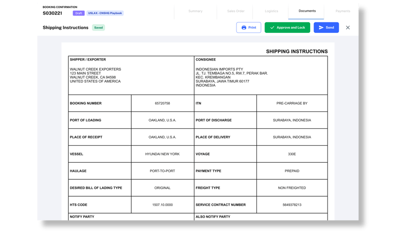Click the NOTIFY PARTY label
Screen dimensions: 407x235
(x=82, y=217)
